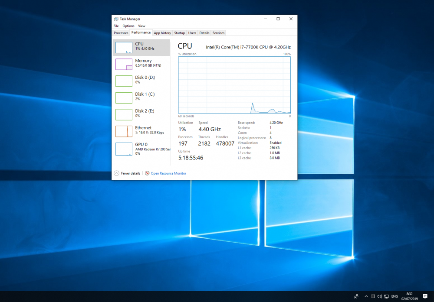Click the 197 processes count
Screen dimensions: 434x302
(x=183, y=144)
